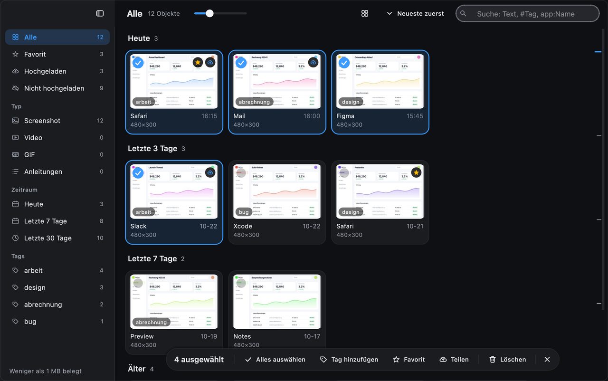This screenshot has height=381, width=608.
Task: Toggle the sidebar panel icon
Action: click(100, 13)
